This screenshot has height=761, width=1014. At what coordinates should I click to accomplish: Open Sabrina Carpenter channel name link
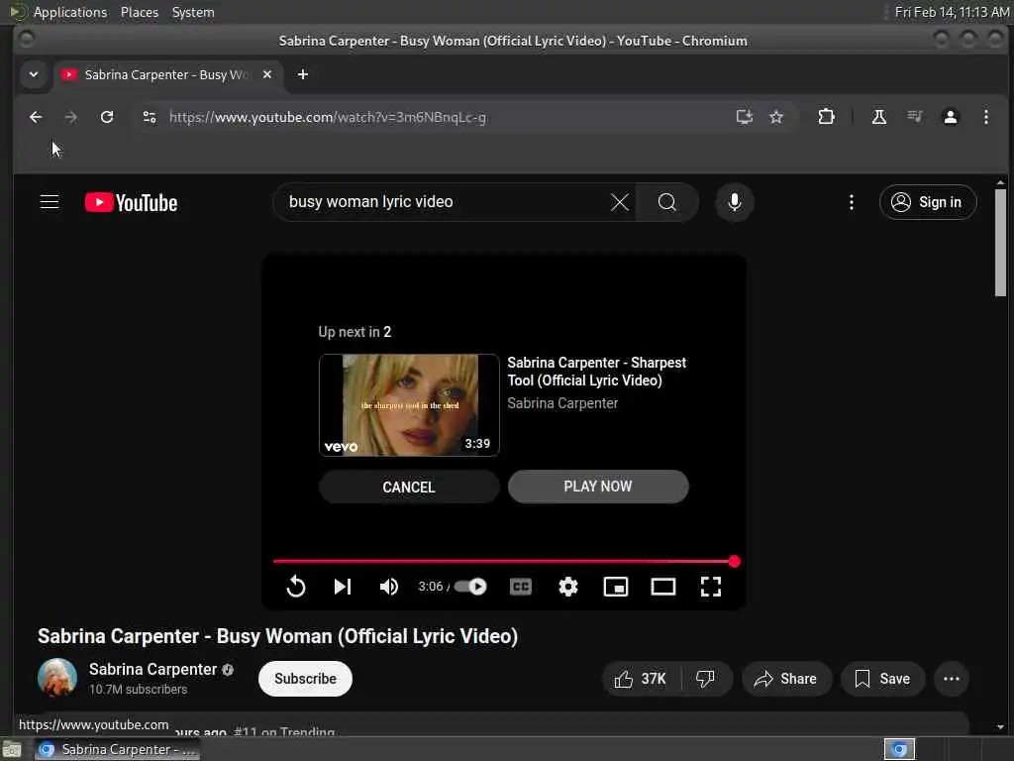(x=152, y=669)
